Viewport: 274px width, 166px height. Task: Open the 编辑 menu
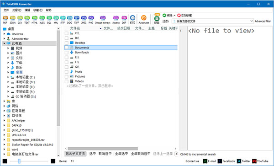coord(27,10)
